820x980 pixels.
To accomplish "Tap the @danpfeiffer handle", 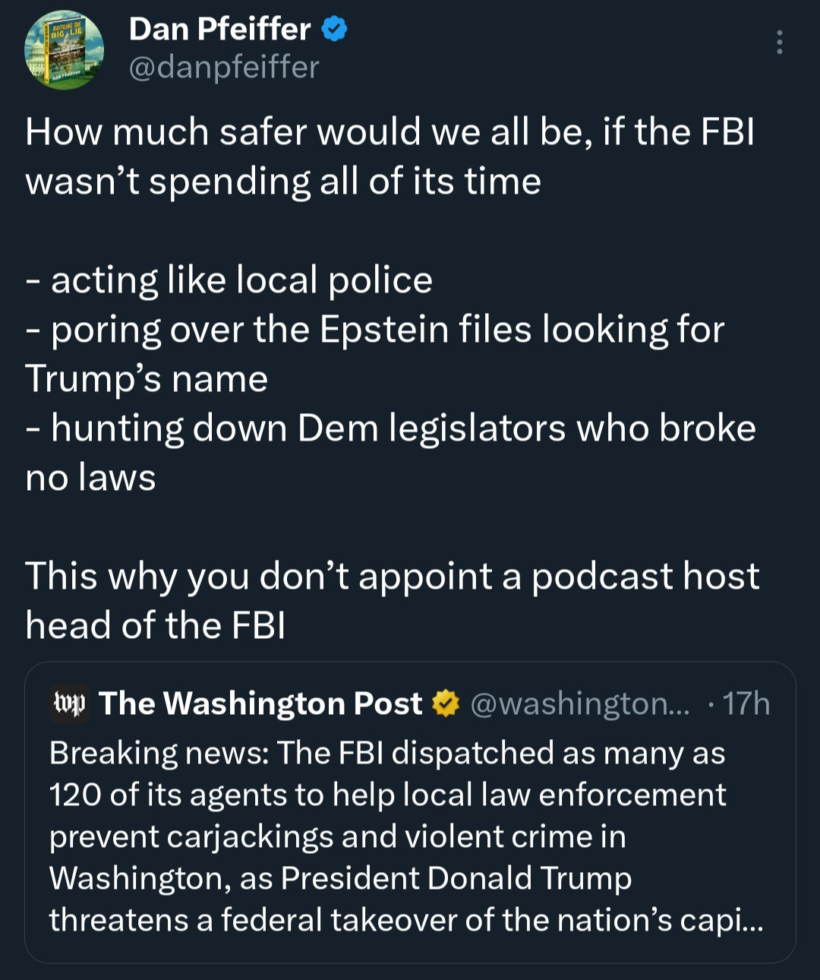I will pyautogui.click(x=224, y=68).
